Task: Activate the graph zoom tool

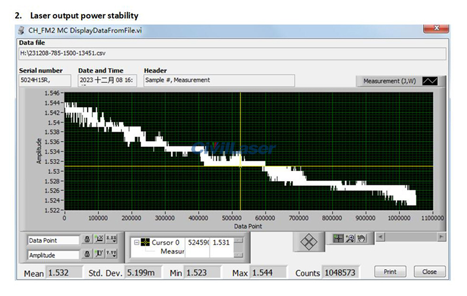Action: point(349,238)
